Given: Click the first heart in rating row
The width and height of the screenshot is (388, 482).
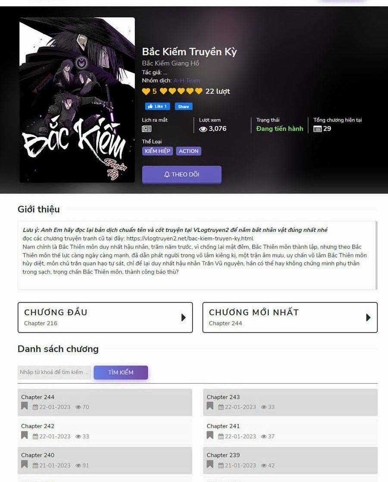Looking at the screenshot, I should click(163, 91).
